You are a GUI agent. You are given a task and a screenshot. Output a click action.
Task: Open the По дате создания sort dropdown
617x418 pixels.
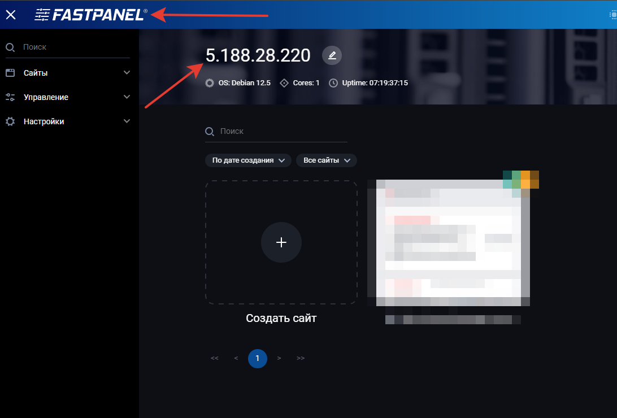coord(248,160)
